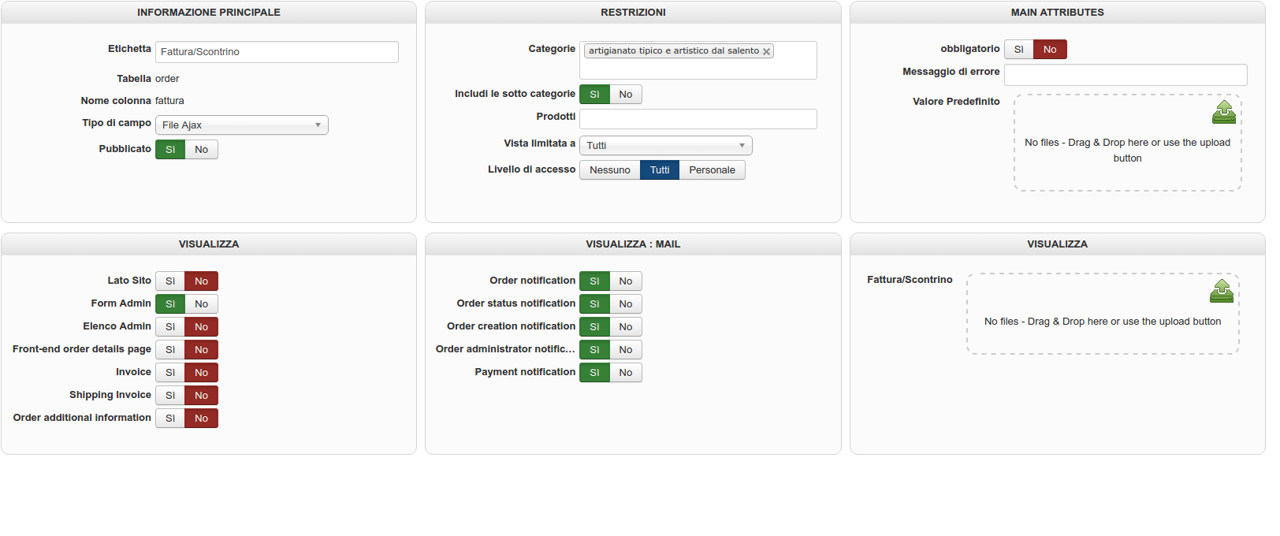The image size is (1280, 536).
Task: Set Front-end order details page to Si
Action: (x=170, y=350)
